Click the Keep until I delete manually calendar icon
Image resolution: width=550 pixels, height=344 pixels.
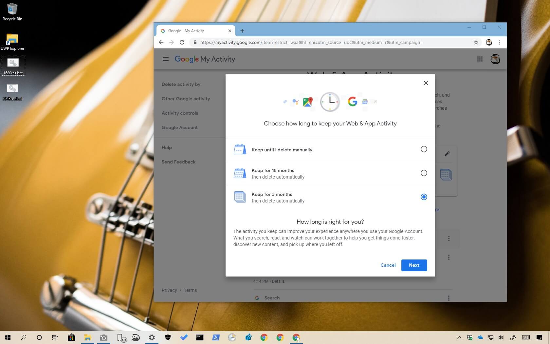240,149
